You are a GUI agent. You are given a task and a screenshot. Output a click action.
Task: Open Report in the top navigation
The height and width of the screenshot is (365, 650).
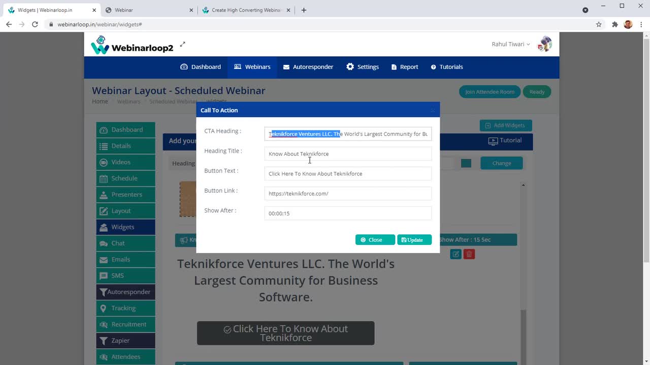[405, 67]
